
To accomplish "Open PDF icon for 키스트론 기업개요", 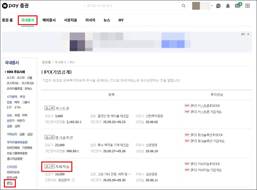I will (187, 112).
